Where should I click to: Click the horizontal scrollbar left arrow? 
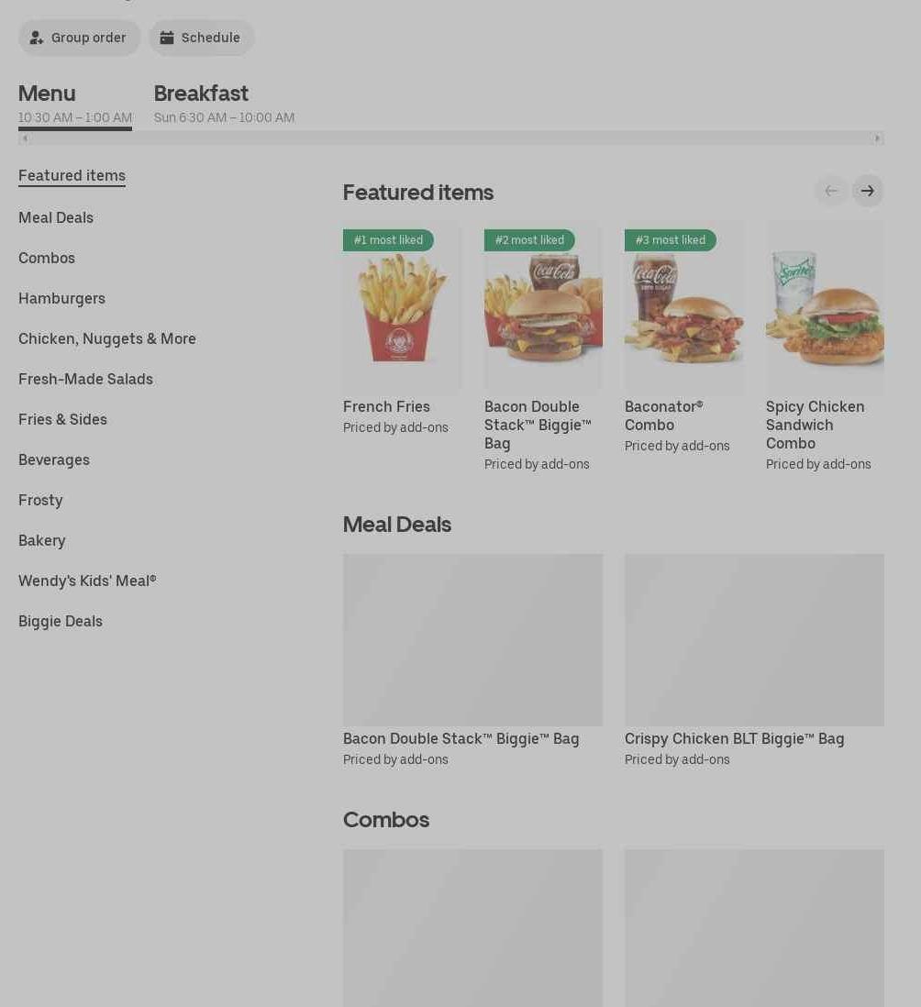[25, 138]
